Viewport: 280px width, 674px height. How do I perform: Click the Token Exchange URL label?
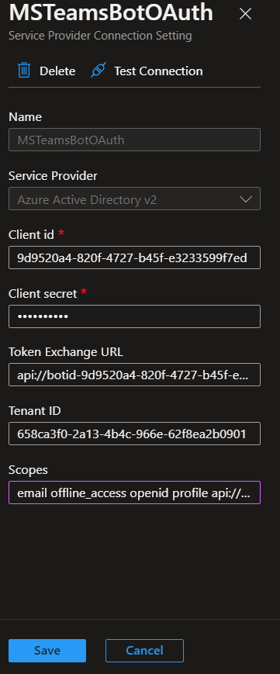[x=66, y=352]
